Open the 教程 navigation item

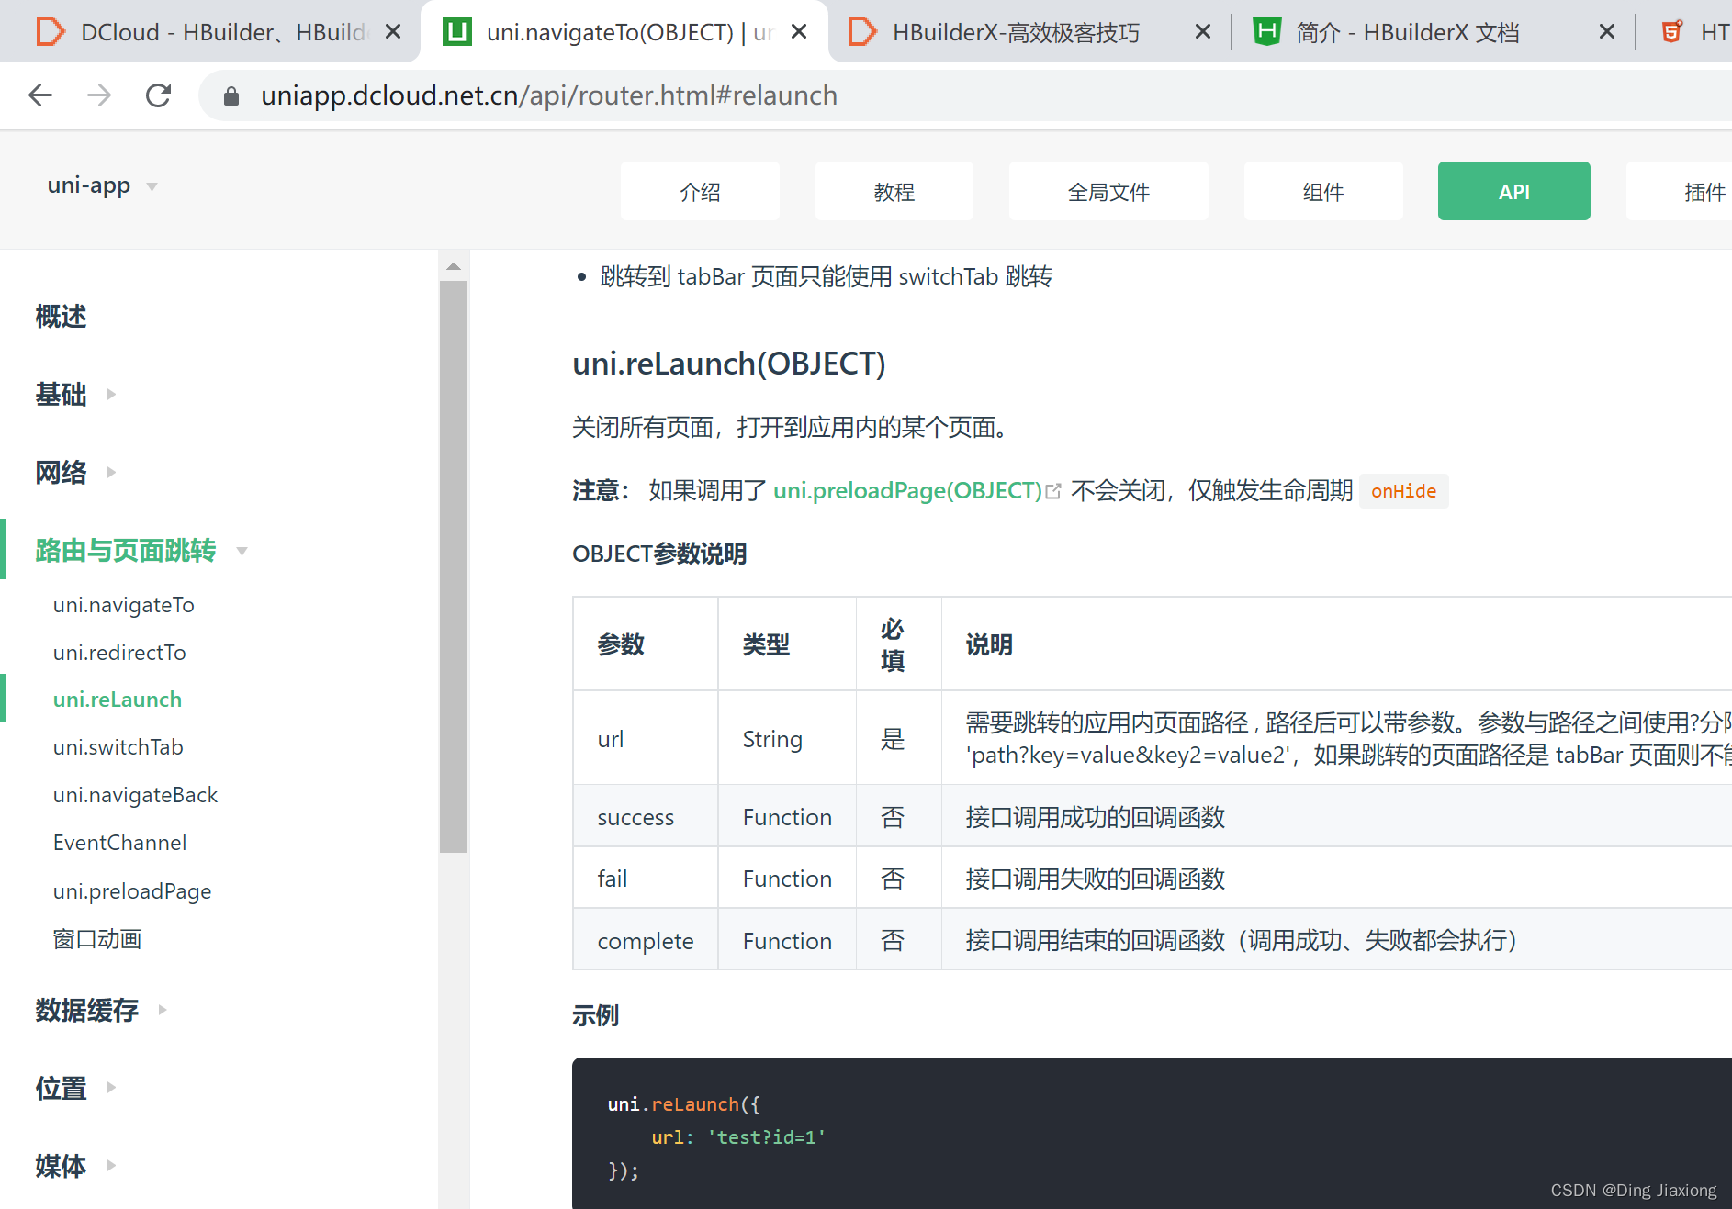coord(894,191)
